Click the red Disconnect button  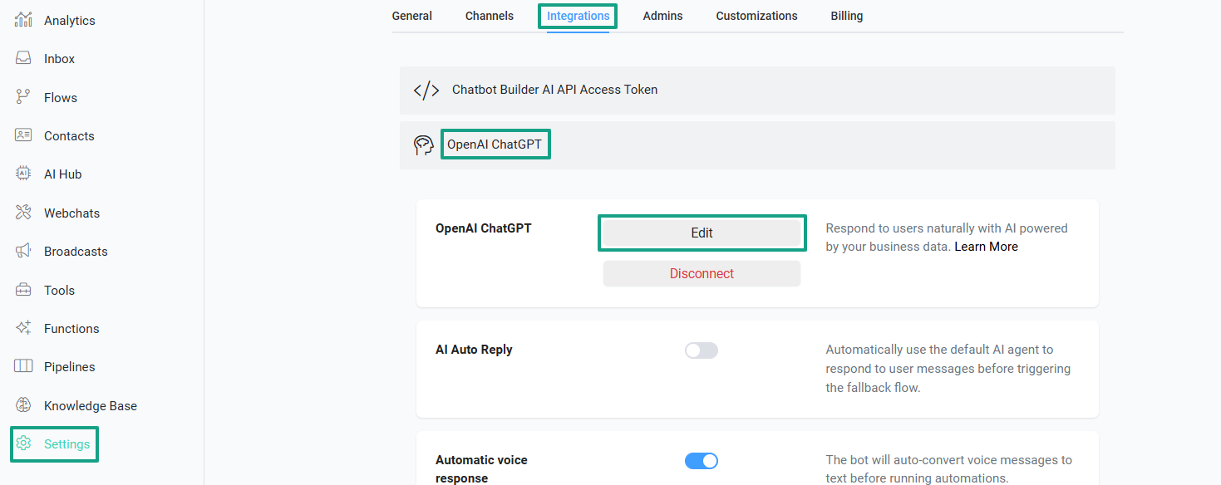coord(702,273)
